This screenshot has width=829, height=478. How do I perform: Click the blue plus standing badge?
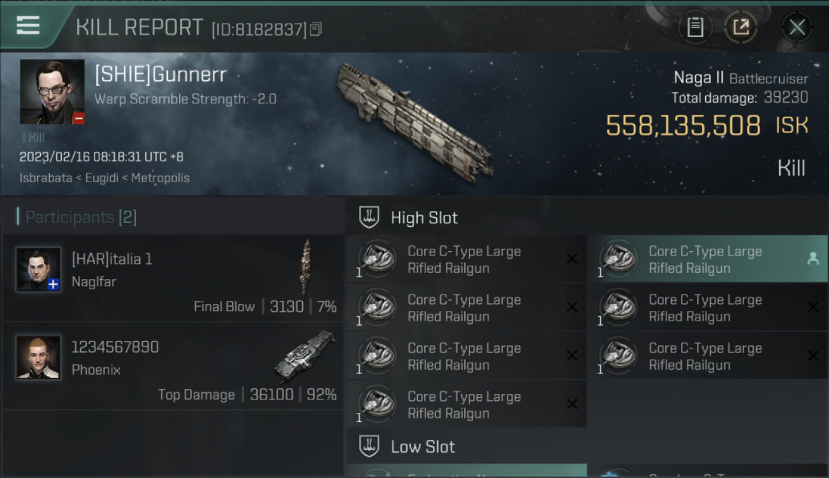(x=54, y=285)
